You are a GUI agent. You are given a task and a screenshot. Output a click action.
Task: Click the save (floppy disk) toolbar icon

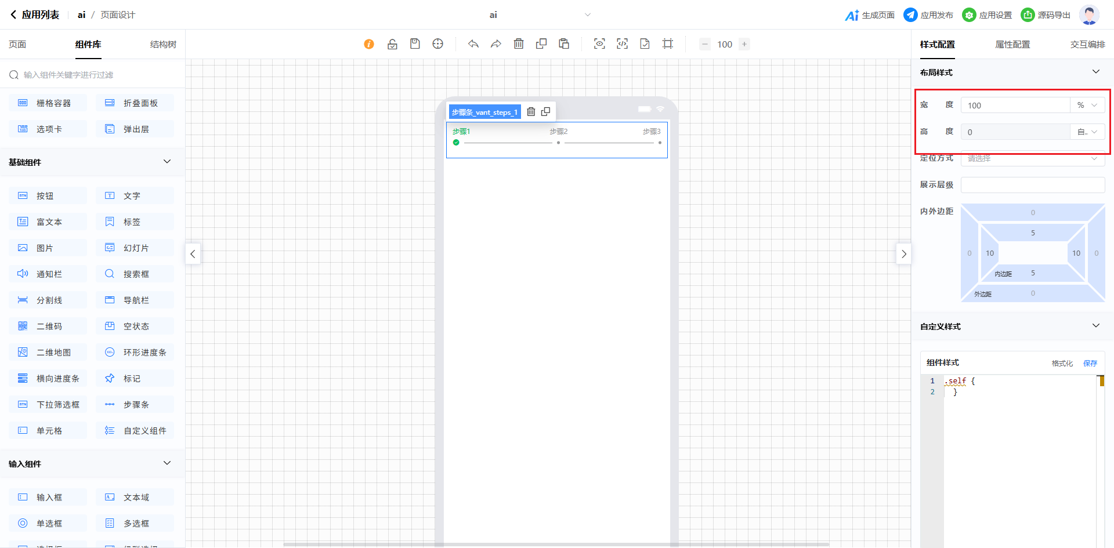[x=415, y=44]
